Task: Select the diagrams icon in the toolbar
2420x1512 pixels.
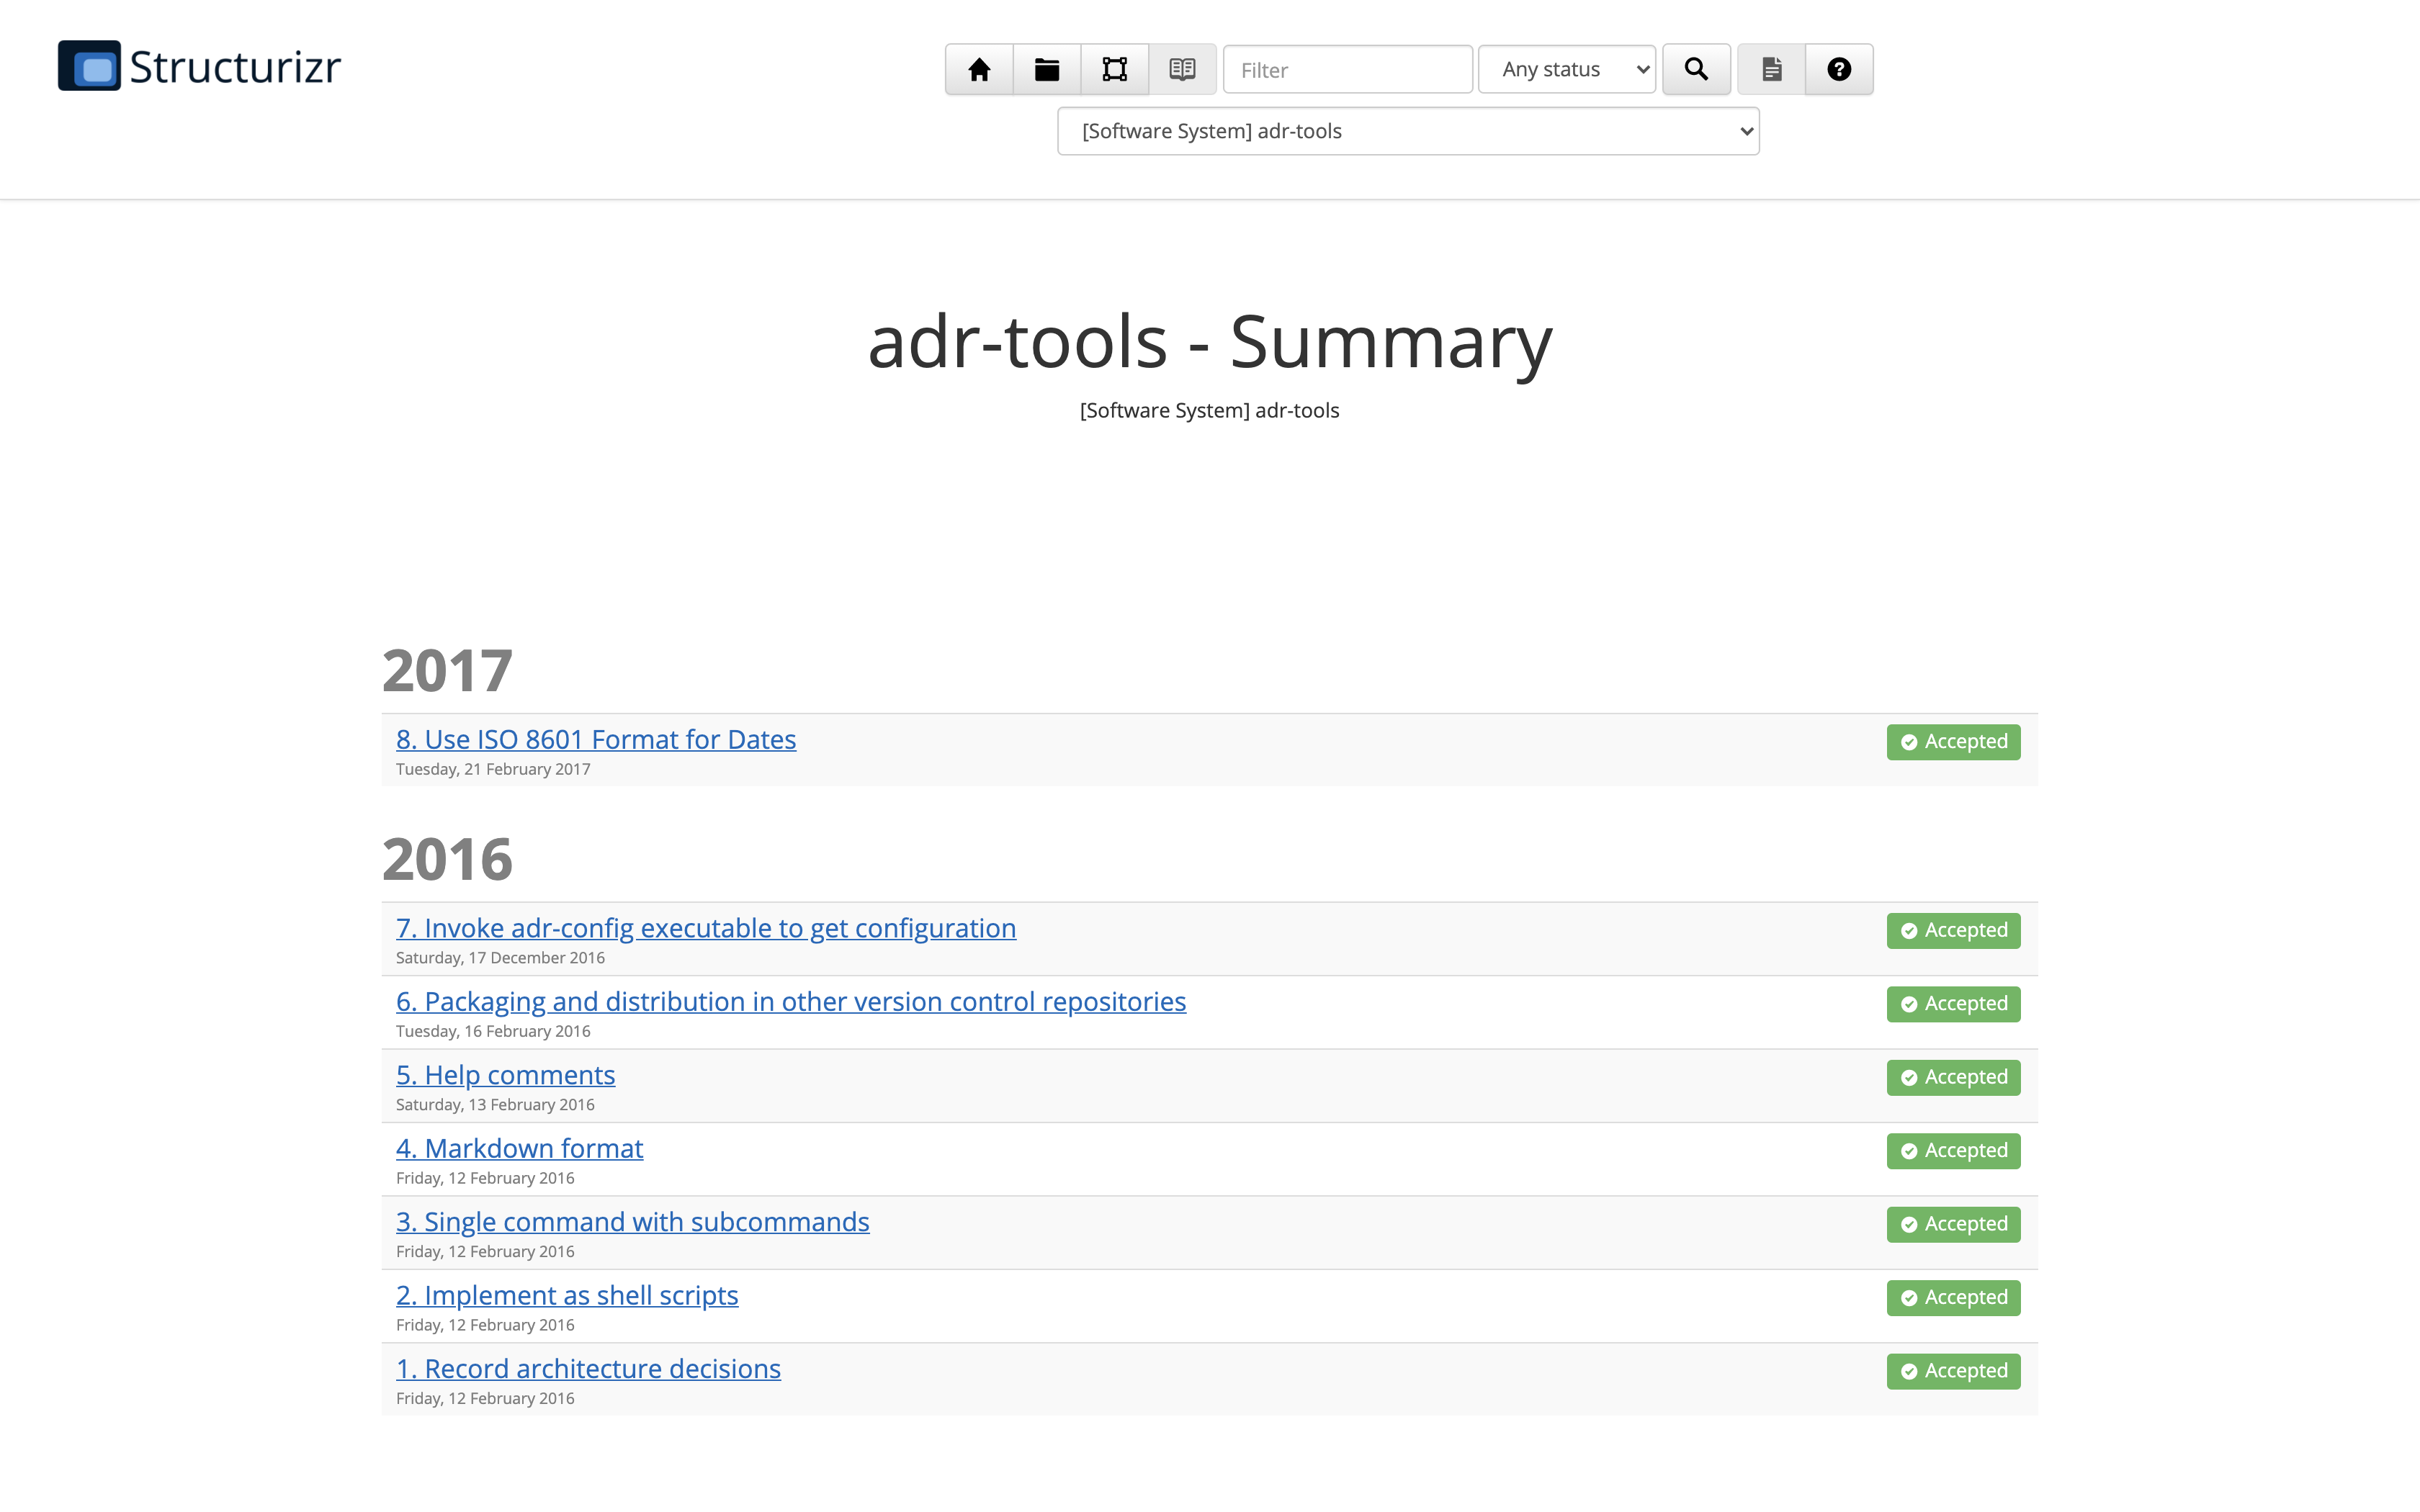Action: click(x=1114, y=69)
